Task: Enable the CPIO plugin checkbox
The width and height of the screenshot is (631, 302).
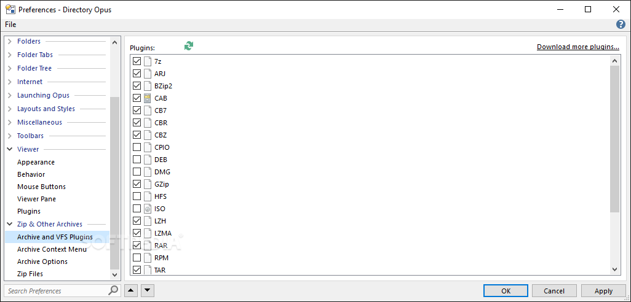Action: (137, 147)
